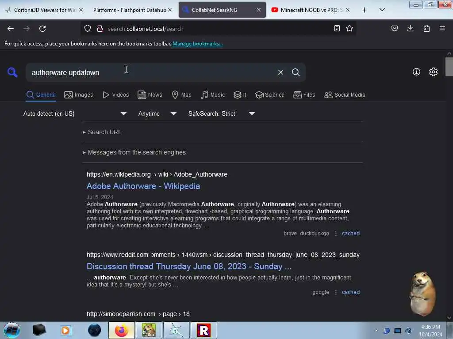Bookmark this page with star
This screenshot has width=453, height=339.
(x=349, y=28)
